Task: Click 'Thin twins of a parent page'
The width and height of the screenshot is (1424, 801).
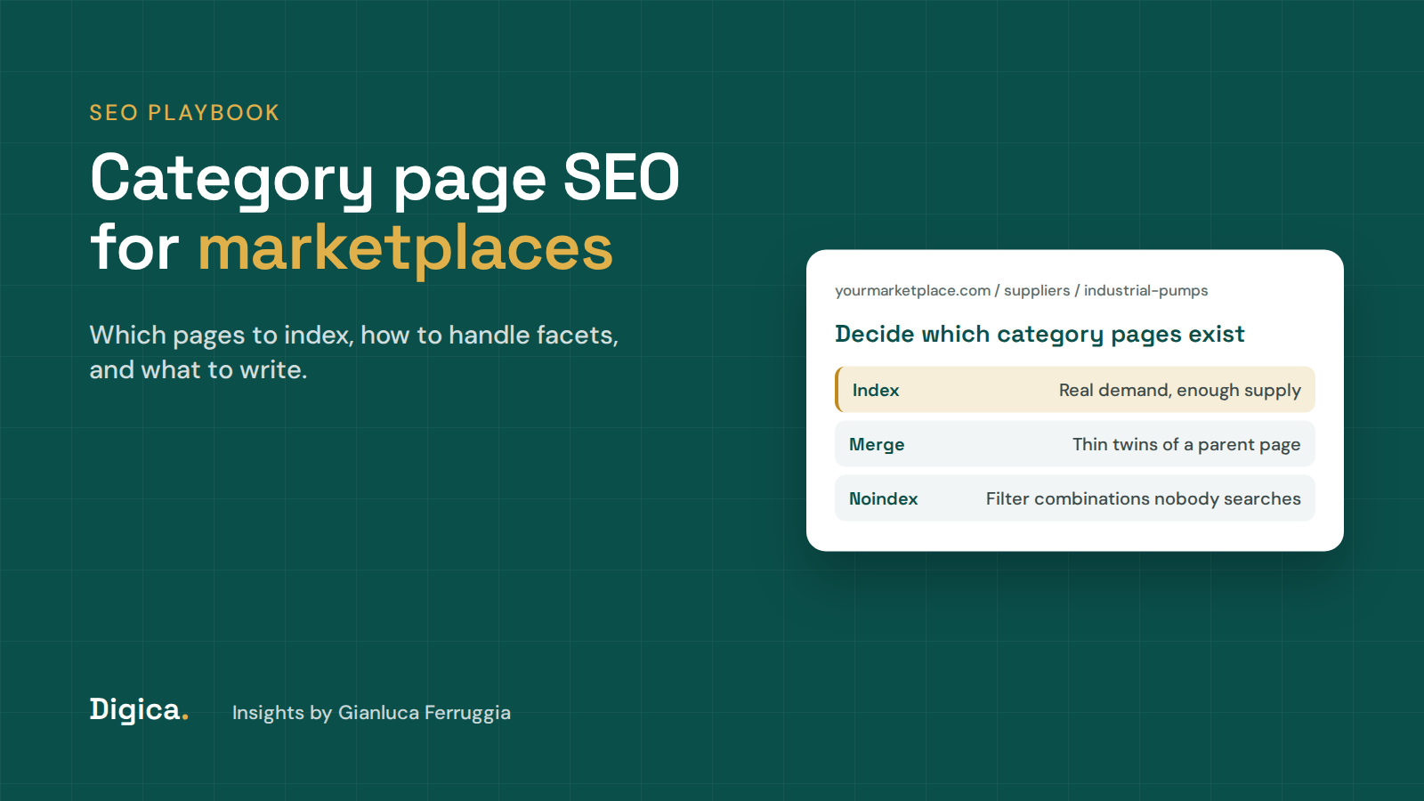Action: point(1186,445)
